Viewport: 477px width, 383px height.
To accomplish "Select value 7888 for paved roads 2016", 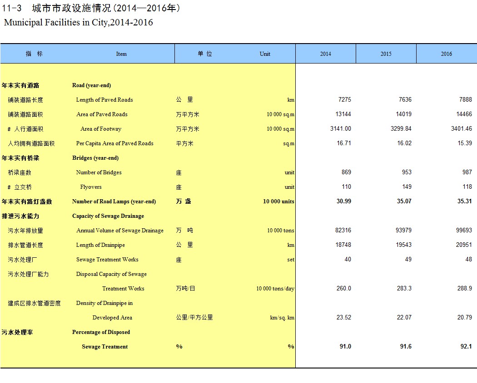I will point(466,100).
